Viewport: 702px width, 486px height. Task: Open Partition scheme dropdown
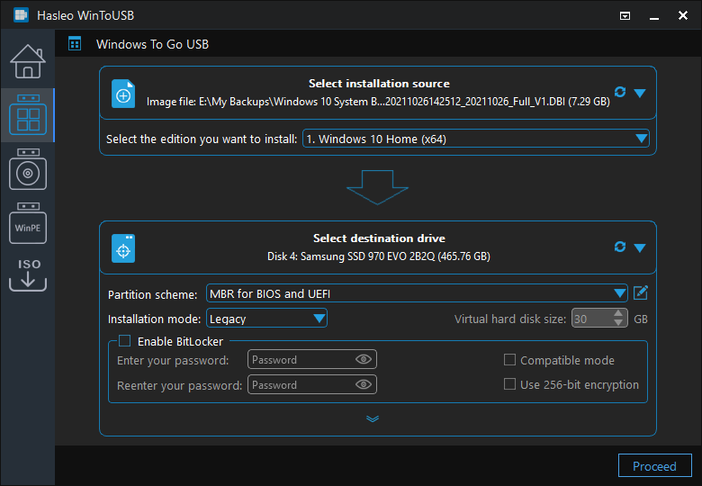(417, 293)
